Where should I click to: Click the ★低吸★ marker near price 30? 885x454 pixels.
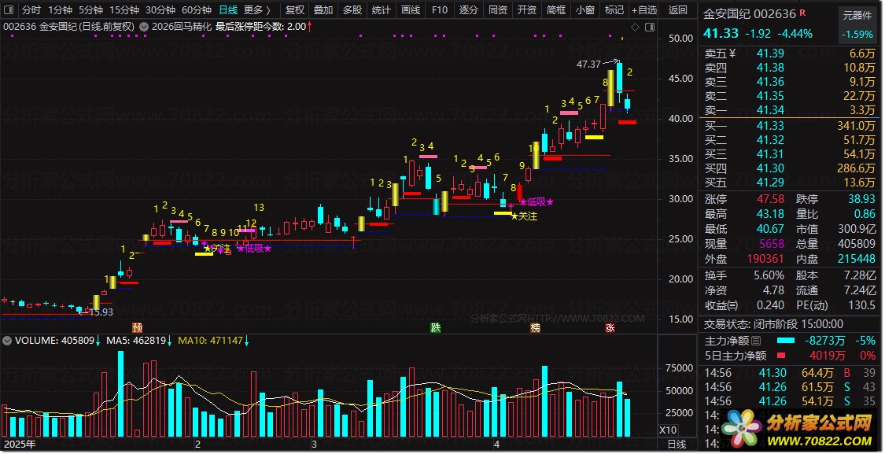[537, 202]
